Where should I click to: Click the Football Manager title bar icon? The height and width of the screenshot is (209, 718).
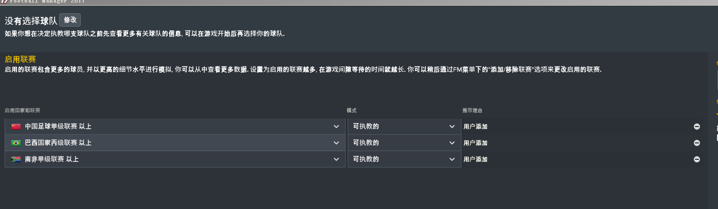pos(4,2)
